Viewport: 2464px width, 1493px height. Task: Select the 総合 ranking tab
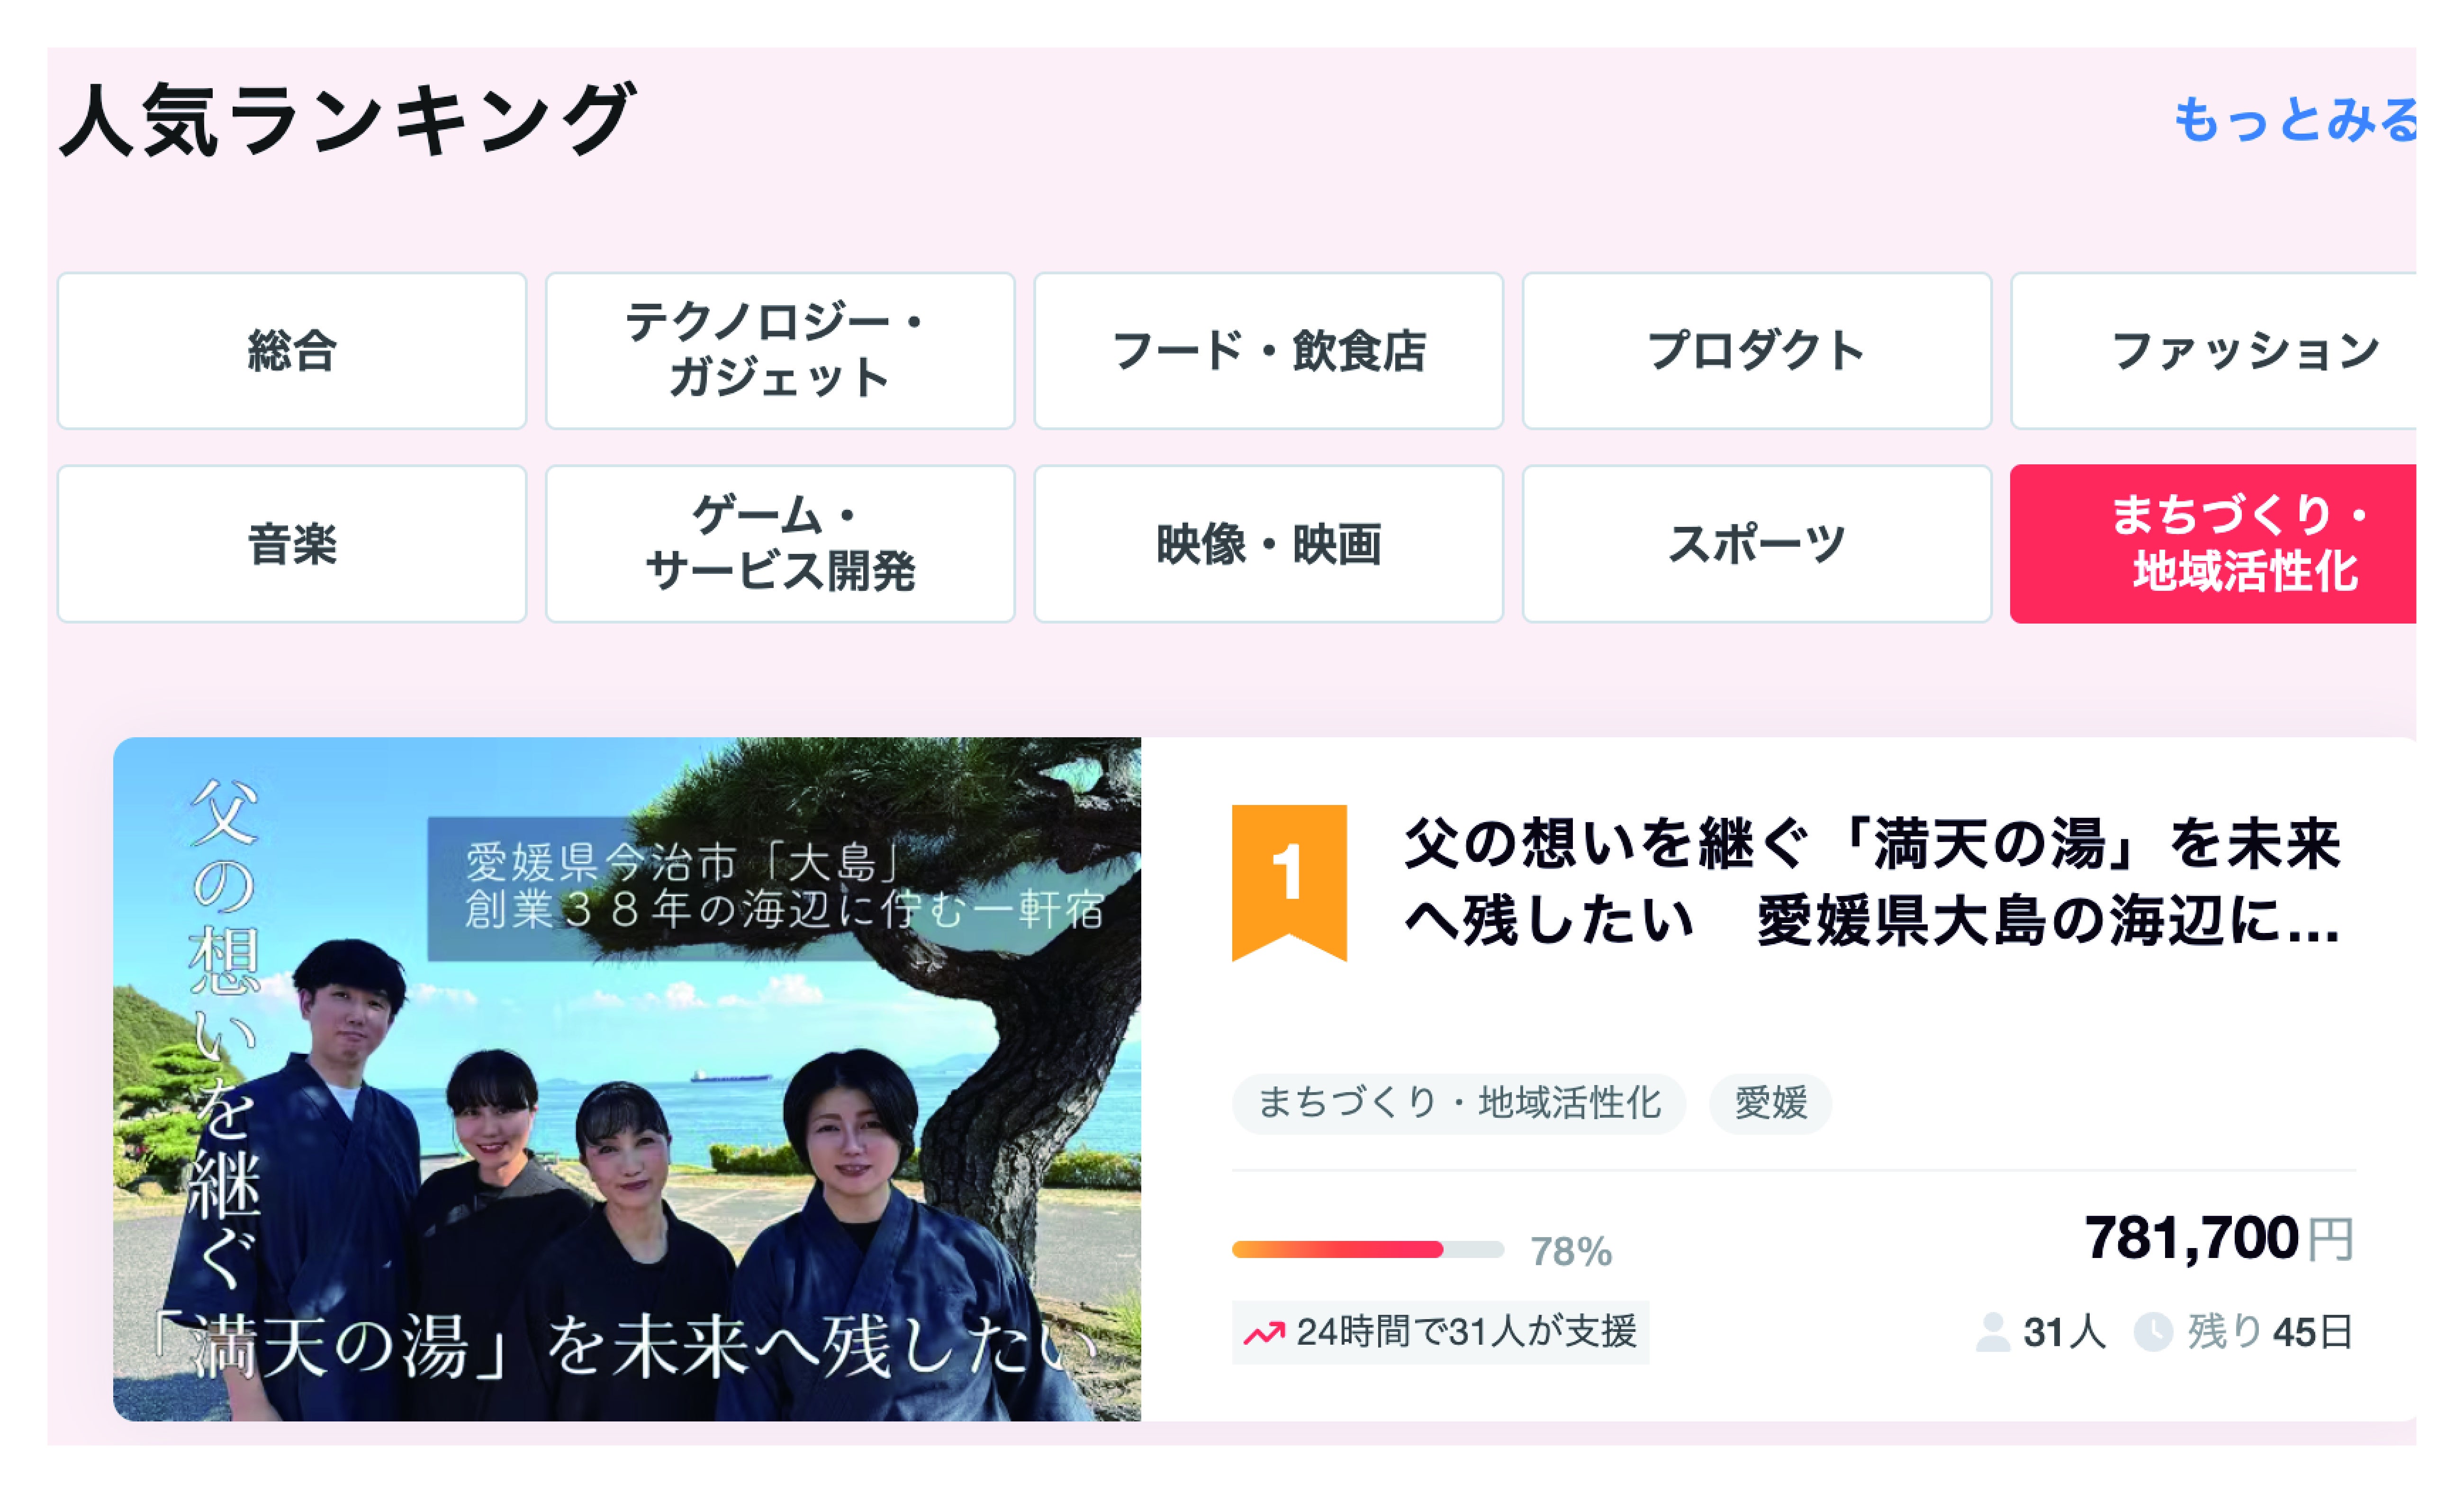click(x=292, y=351)
